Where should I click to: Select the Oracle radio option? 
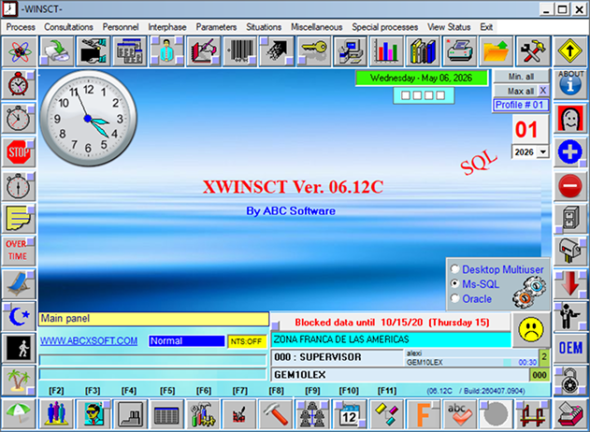coord(455,298)
